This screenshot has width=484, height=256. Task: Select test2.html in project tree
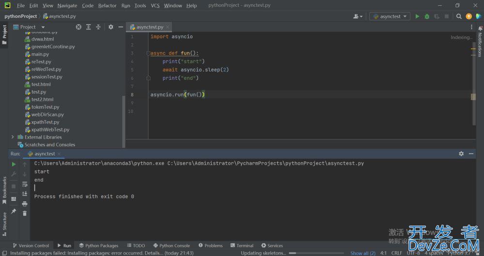click(x=42, y=100)
